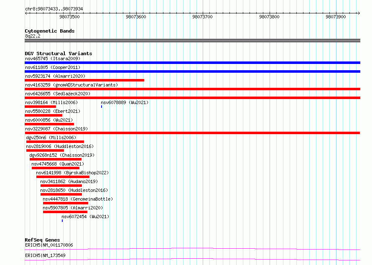Screen dimensions: 372x265
Task: Click the ERICH5|NM_001170806 gene label
Action: (49, 245)
